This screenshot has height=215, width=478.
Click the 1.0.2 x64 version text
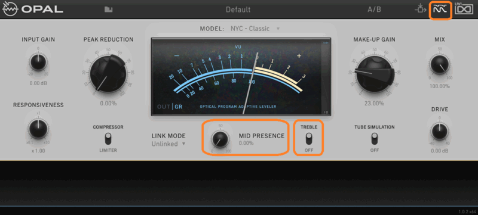[x=467, y=211]
